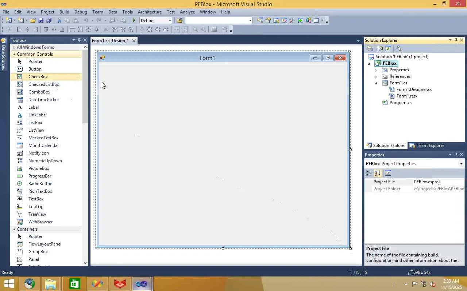This screenshot has width=467, height=291.
Task: Click the Align Bottoms layout icon
Action: pyautogui.click(x=62, y=29)
